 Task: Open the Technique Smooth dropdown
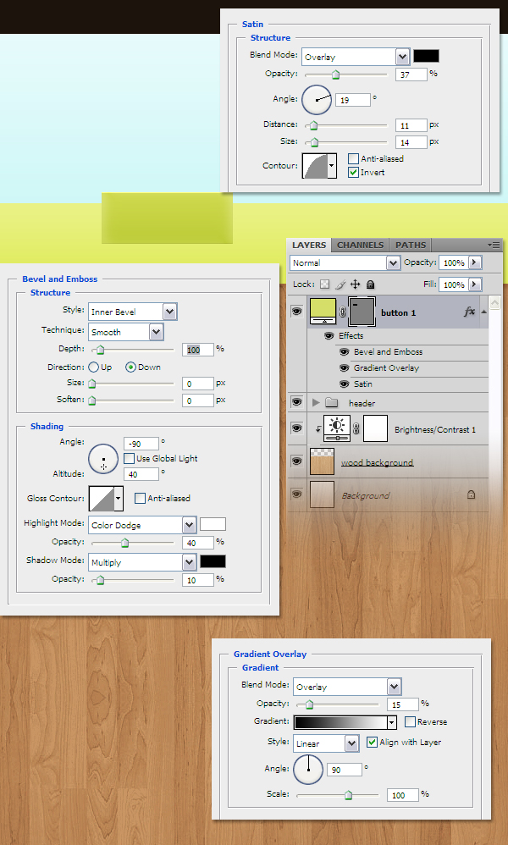point(157,332)
